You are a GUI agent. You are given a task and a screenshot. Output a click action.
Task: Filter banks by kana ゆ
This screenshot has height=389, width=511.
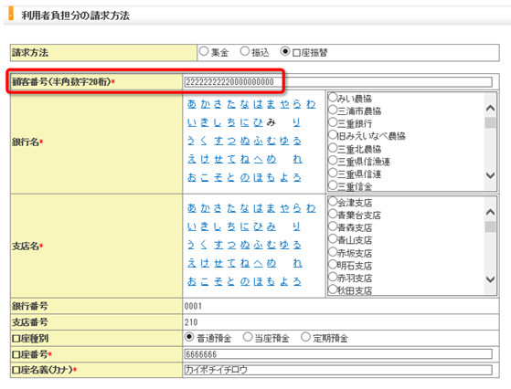[284, 141]
